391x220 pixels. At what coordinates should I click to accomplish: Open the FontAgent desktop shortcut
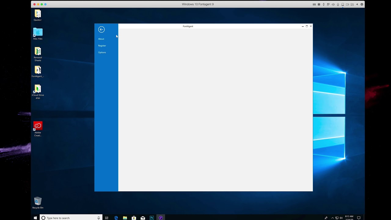pyautogui.click(x=38, y=72)
